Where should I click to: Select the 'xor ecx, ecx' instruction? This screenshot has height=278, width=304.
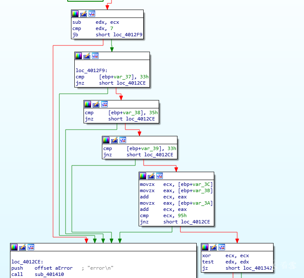(225, 255)
